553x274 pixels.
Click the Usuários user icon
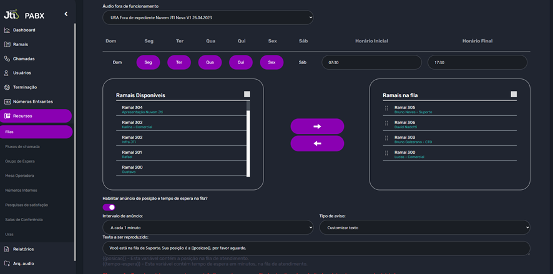point(7,73)
